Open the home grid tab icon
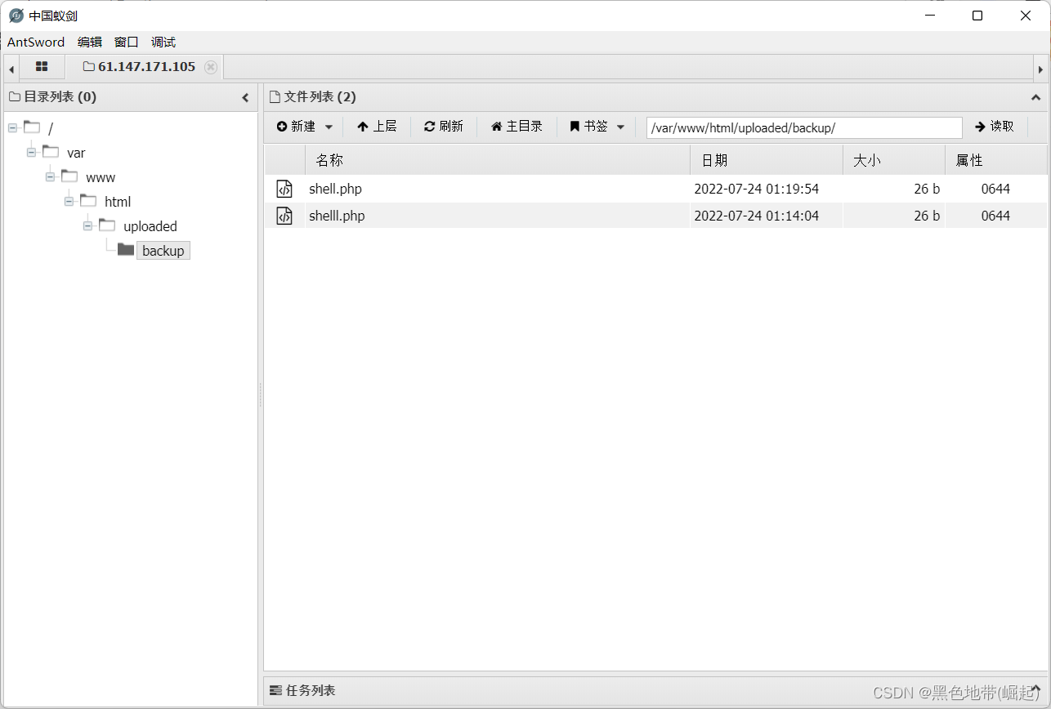Viewport: 1051px width, 709px height. tap(42, 67)
